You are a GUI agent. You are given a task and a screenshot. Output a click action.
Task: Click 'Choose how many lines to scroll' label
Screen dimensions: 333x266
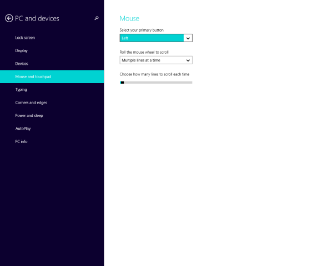coord(154,74)
